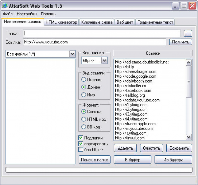This screenshot has height=185, width=198.
Task: Click the Очистить button
Action: 152,148
